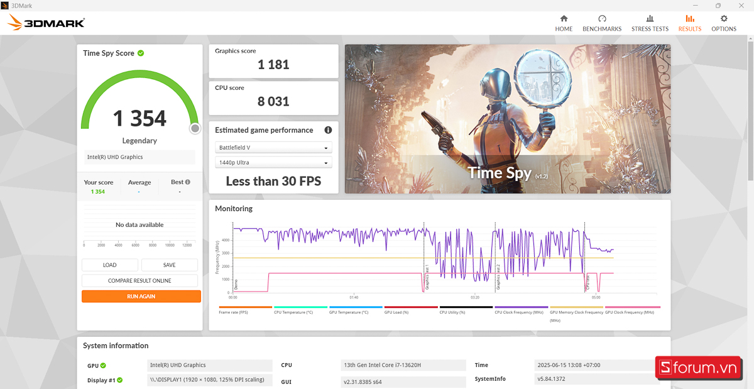Click Your score value 1 354

coord(98,192)
